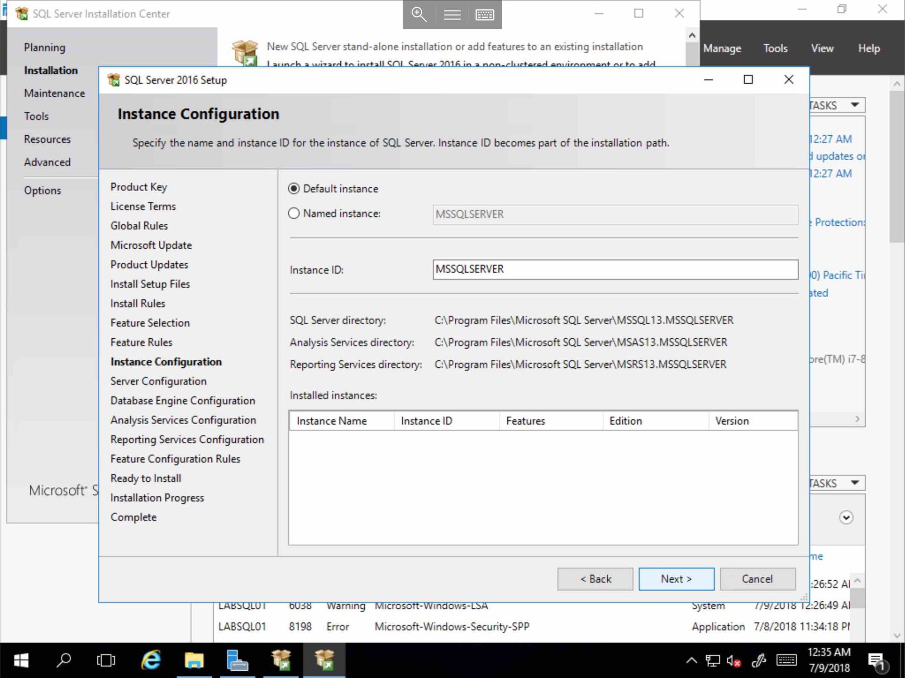Close the SQL Server 2016 Setup window
The width and height of the screenshot is (905, 678).
(x=789, y=80)
